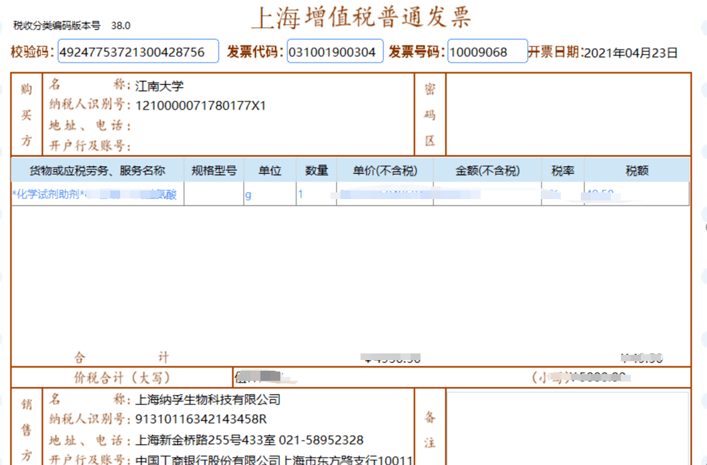Click the unit cell showing g
Image resolution: width=707 pixels, height=465 pixels.
248,195
